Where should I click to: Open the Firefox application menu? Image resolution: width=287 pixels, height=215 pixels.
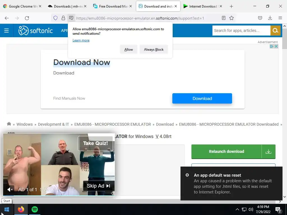coord(280,18)
